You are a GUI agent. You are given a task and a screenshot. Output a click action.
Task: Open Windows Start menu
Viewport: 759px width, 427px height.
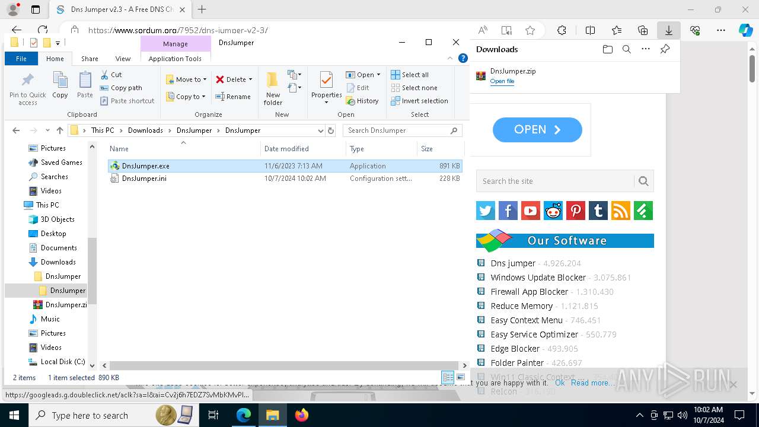(14, 415)
